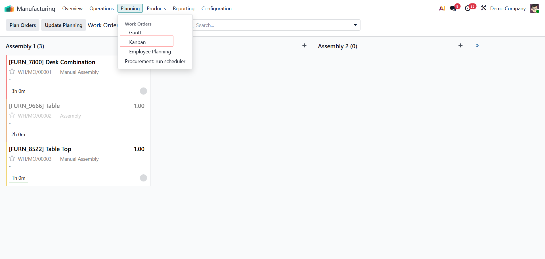Choose Employee Planning menu entry
Screen dimensions: 545x259
150,52
